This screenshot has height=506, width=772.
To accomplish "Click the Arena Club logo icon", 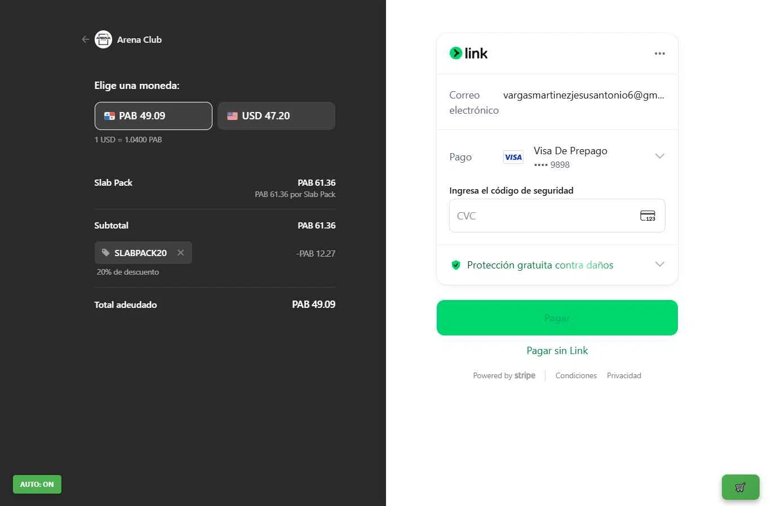I will click(103, 39).
